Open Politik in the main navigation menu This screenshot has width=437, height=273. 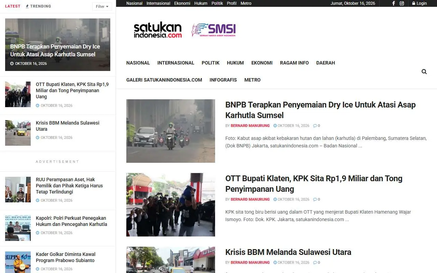pos(210,63)
